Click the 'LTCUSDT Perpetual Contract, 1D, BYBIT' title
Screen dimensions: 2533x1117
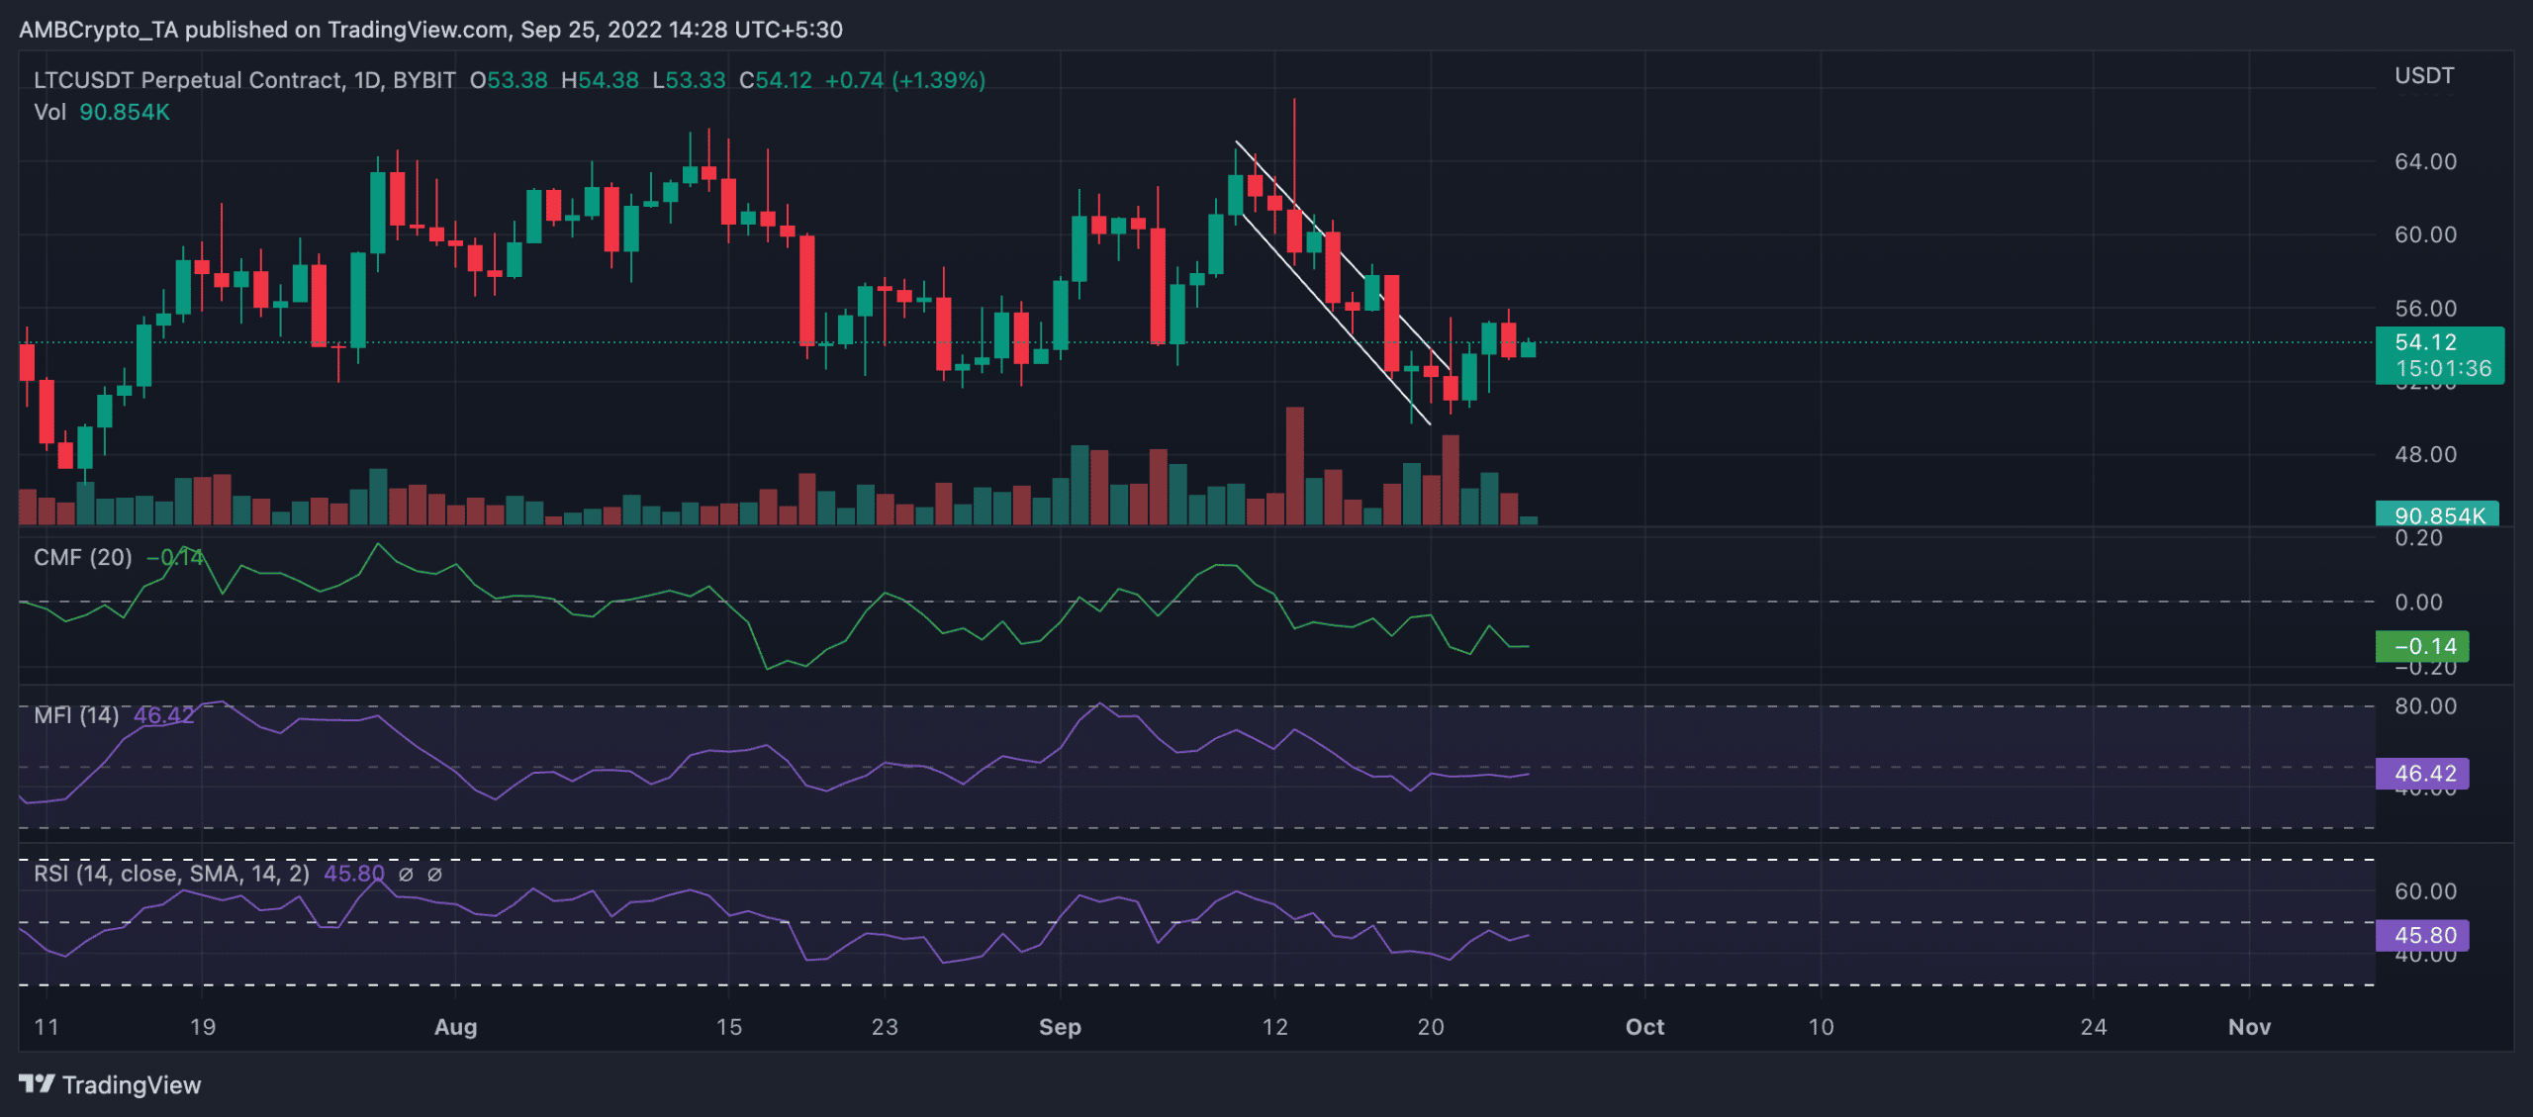click(x=244, y=80)
